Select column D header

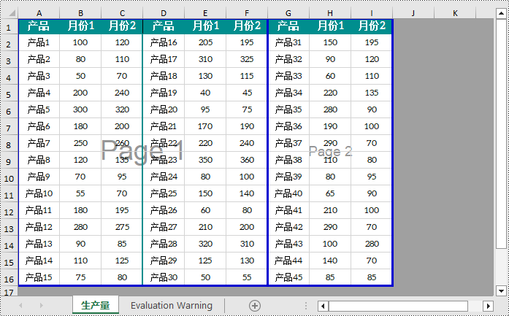click(164, 13)
